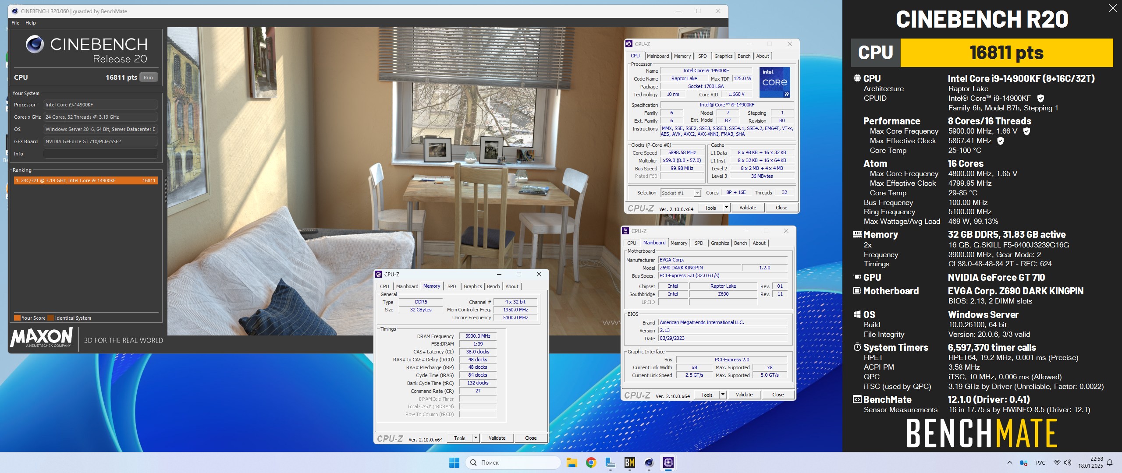Click shield icon beside Max Effective Clock 5867.41
1122x473 pixels.
[x=1001, y=141]
